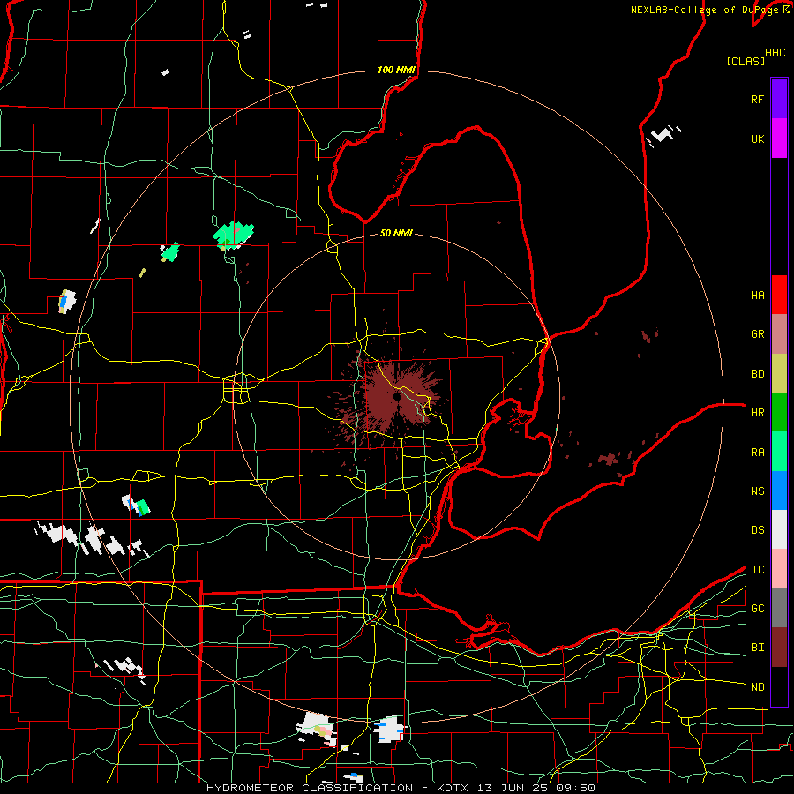
Task: Click the white-and-blue echo at far west edge
Action: point(67,302)
